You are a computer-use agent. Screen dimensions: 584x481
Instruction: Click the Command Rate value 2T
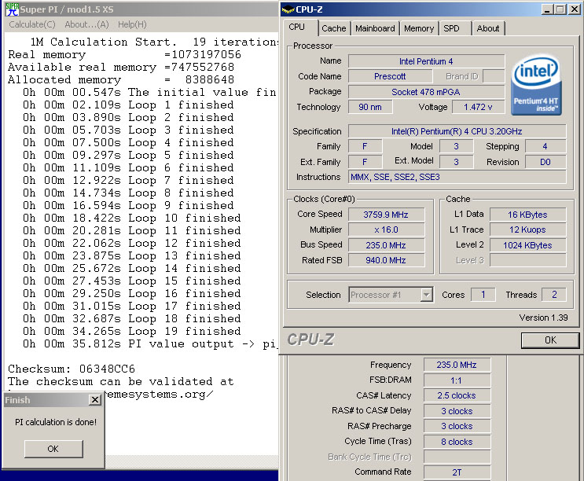(457, 472)
